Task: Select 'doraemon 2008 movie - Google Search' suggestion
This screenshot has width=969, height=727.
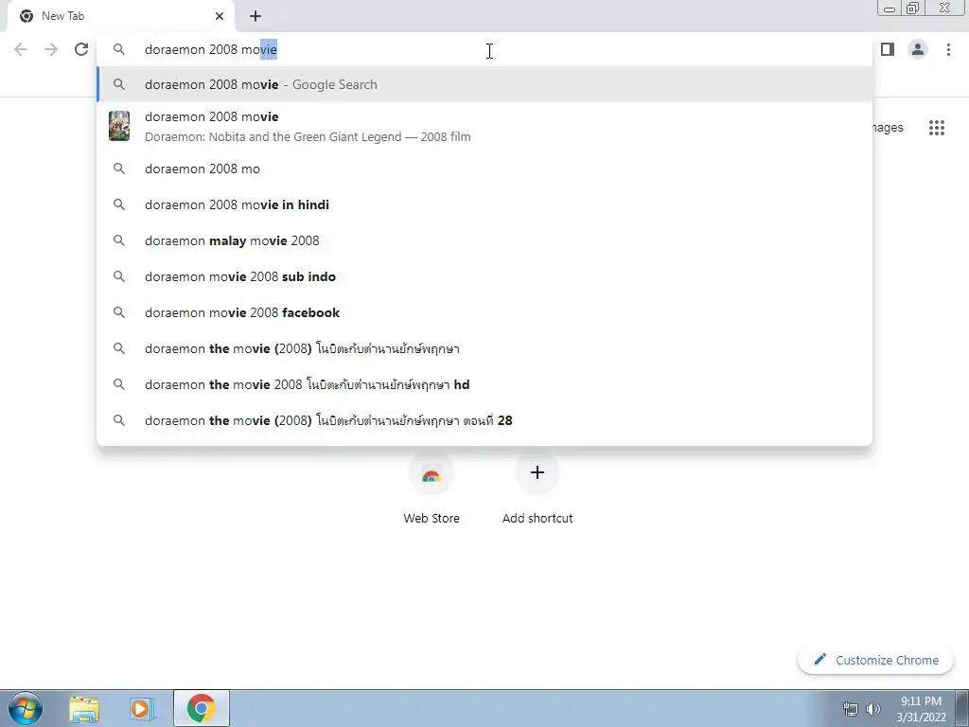Action: pyautogui.click(x=484, y=84)
